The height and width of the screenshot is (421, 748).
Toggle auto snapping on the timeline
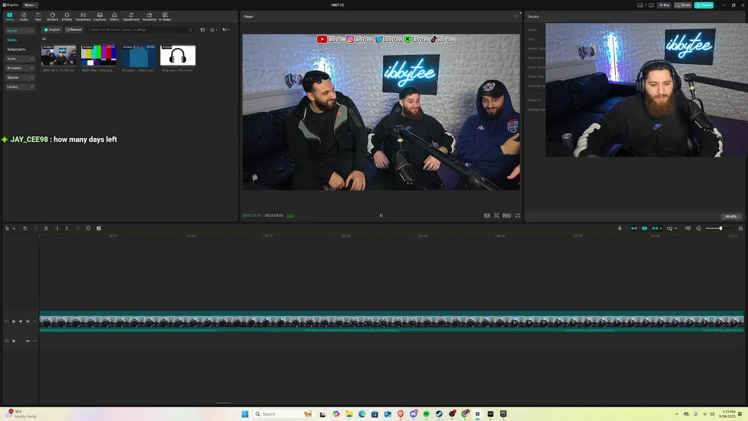point(645,228)
